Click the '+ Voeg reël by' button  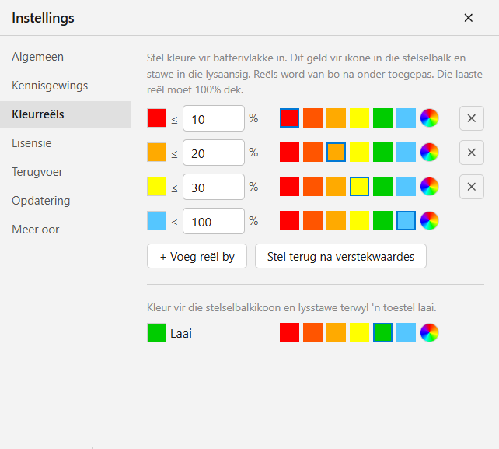[197, 256]
